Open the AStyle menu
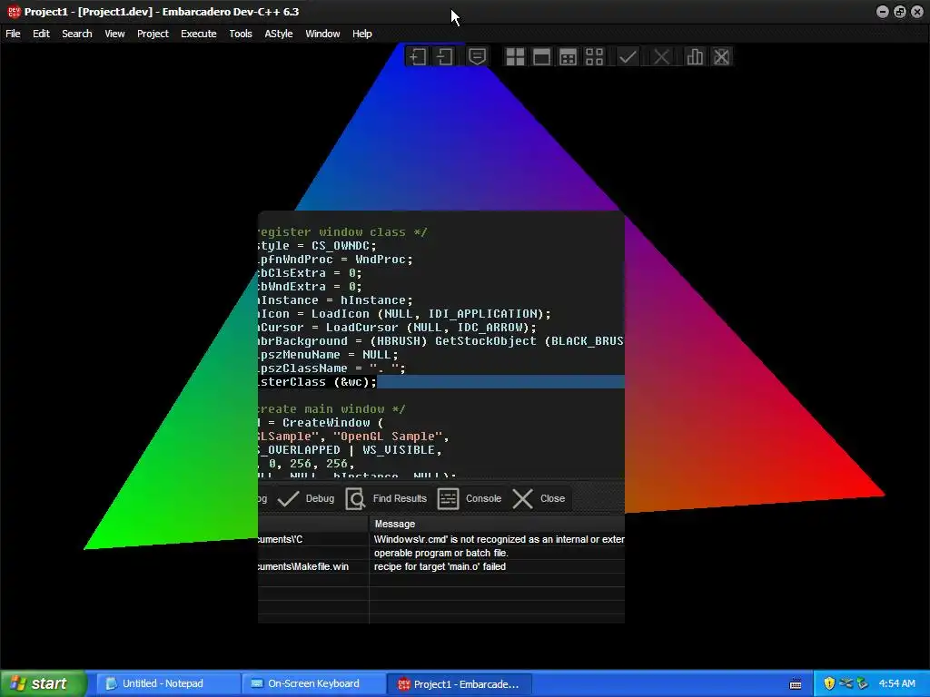The image size is (930, 697). (x=279, y=34)
